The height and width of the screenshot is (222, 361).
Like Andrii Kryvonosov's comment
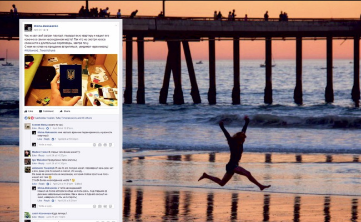click(34, 217)
